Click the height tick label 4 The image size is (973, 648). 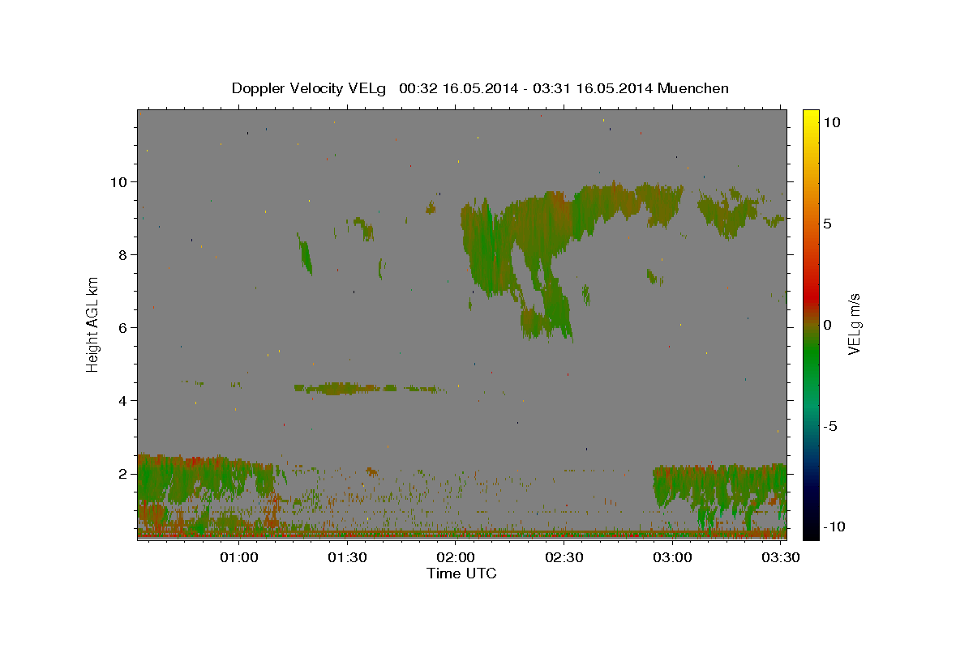(123, 400)
